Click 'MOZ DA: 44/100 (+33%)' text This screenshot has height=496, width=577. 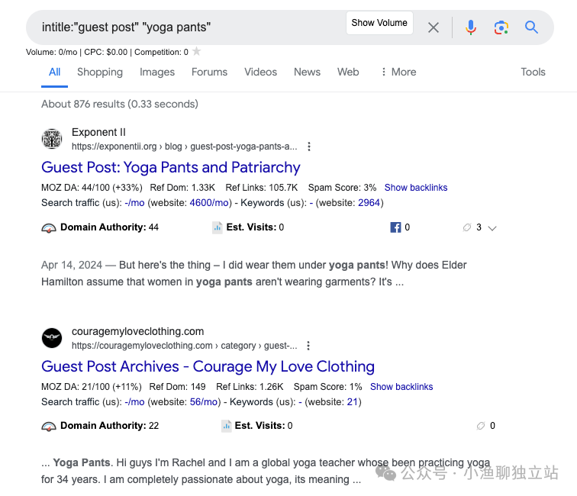point(92,188)
